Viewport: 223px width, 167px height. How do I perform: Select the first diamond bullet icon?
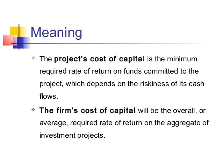point(33,58)
